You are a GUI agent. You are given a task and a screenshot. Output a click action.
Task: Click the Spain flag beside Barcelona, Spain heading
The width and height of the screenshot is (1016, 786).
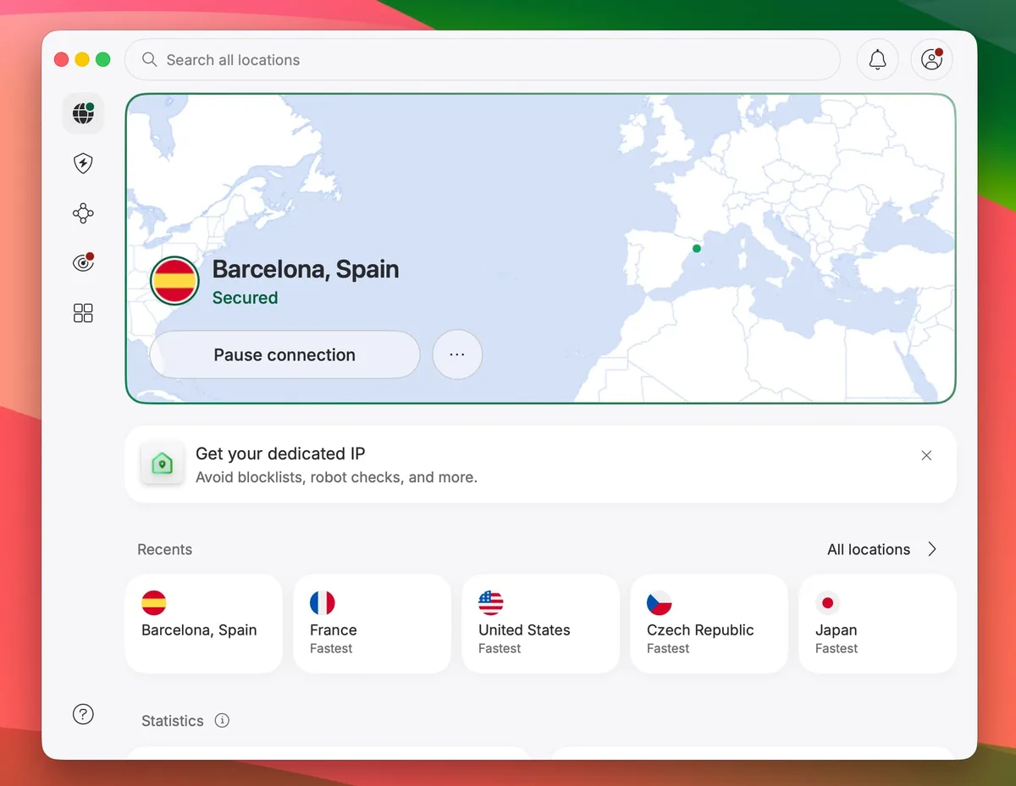coord(174,281)
